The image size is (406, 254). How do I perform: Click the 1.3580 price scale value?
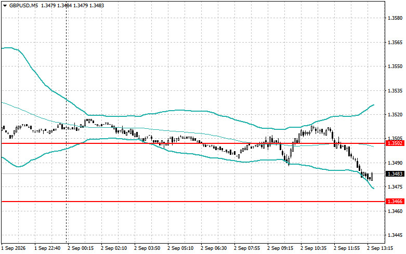pyautogui.click(x=395, y=18)
